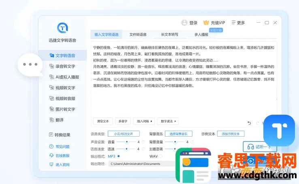Click the 试听一下 preview button

(260, 147)
